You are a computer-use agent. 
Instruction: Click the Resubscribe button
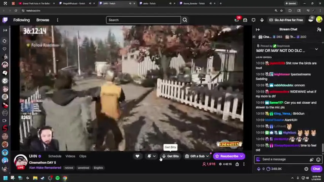pyautogui.click(x=227, y=156)
